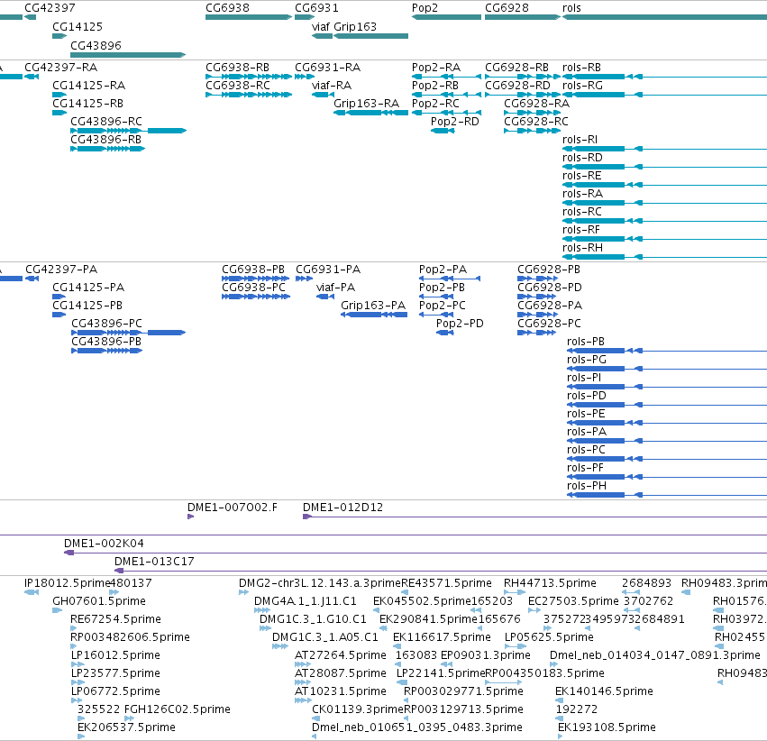This screenshot has height=741, width=767.
Task: Select the CG6928 gene bar
Action: tap(523, 17)
